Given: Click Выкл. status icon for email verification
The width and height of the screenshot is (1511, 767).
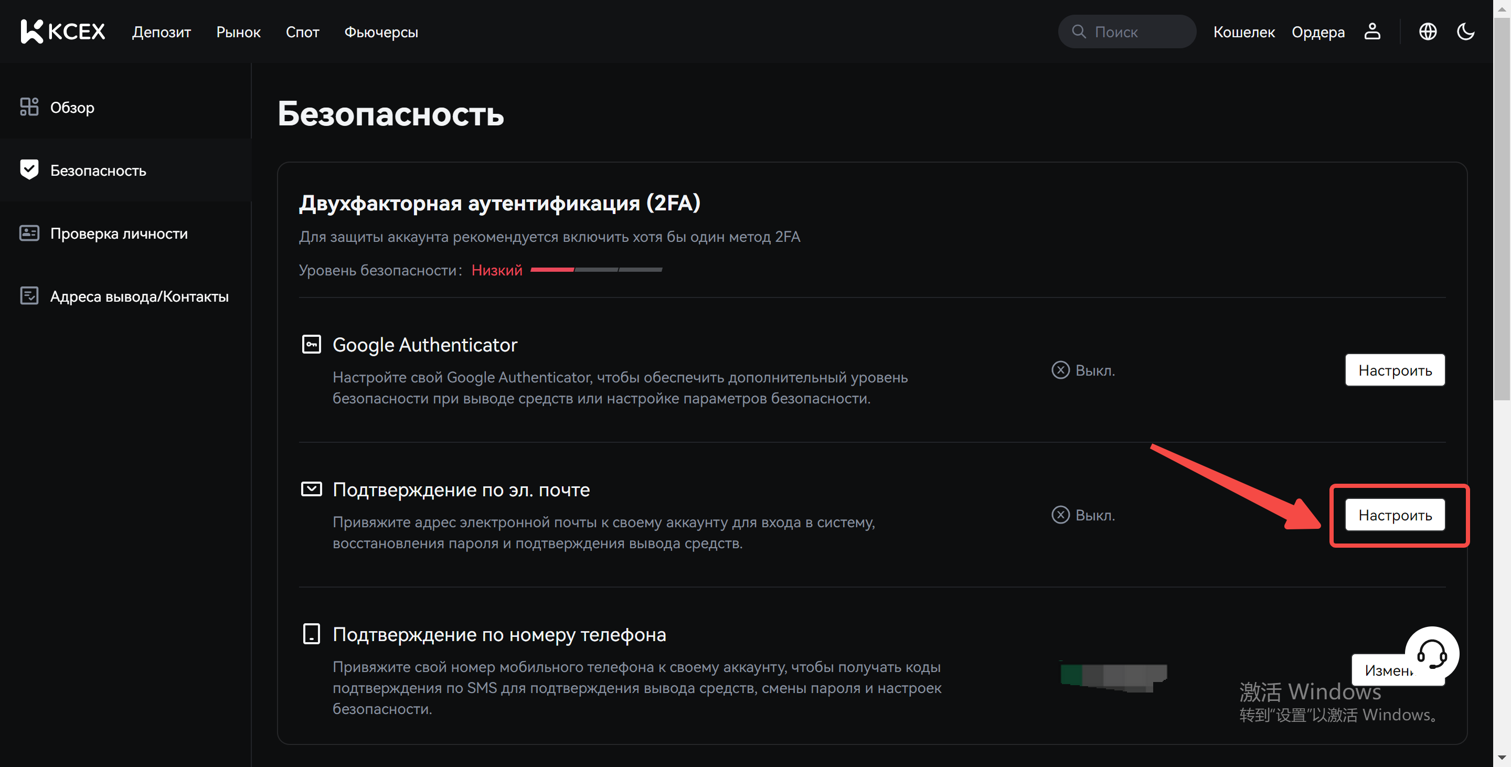Looking at the screenshot, I should (1060, 515).
